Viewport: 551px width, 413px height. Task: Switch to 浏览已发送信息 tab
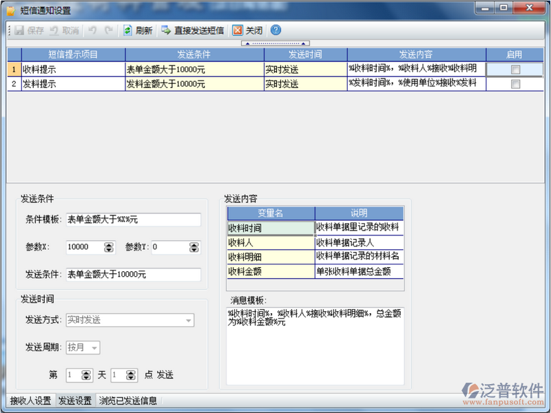pos(127,401)
